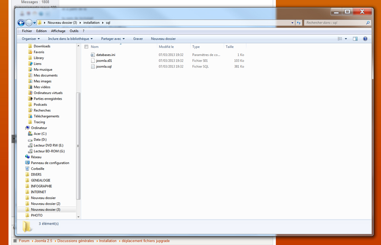Select Panneau de configuration in tree

(50, 163)
